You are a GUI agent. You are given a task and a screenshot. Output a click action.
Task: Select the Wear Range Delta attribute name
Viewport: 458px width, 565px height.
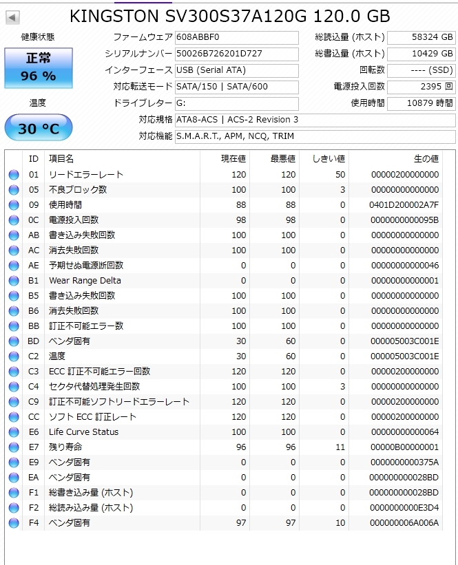[85, 281]
